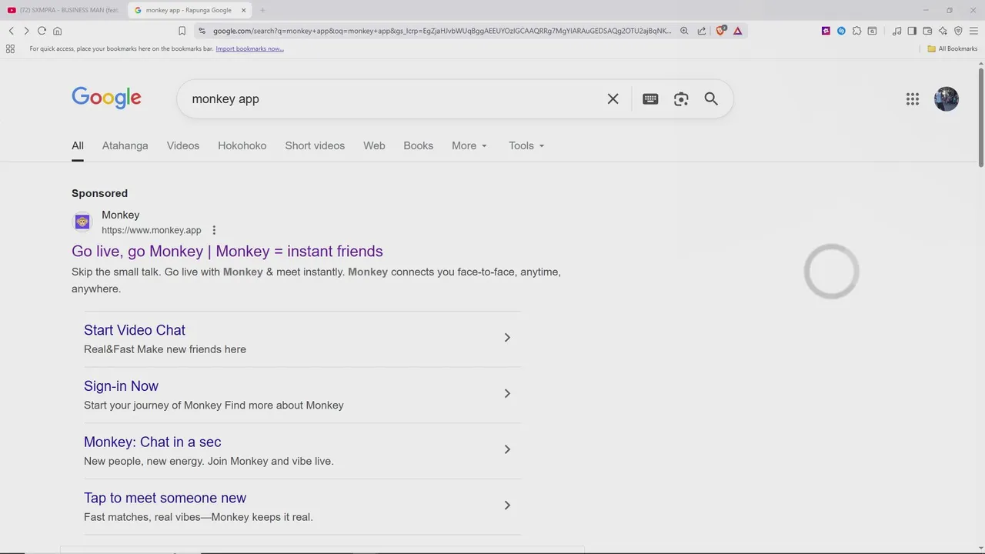Click the https://www.monkey.app URL text
The image size is (985, 554).
point(152,230)
